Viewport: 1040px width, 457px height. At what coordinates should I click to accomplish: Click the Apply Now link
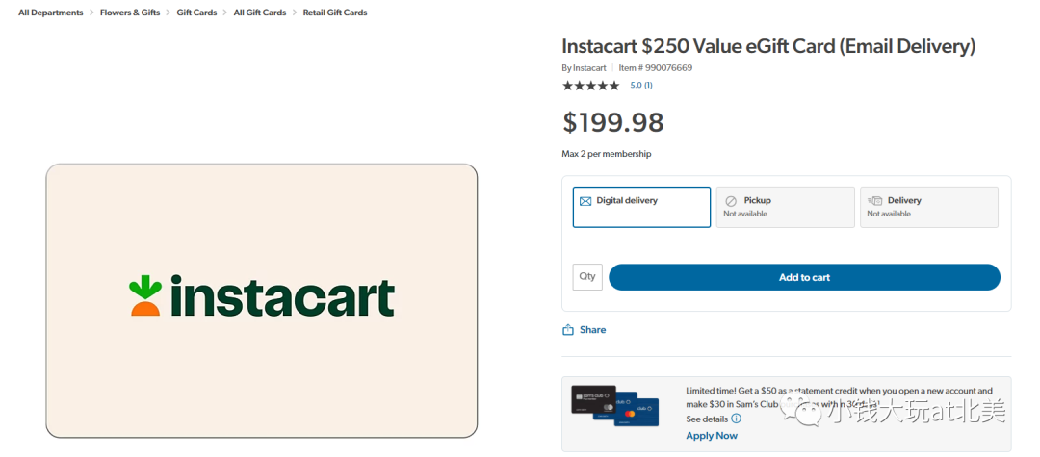(712, 436)
